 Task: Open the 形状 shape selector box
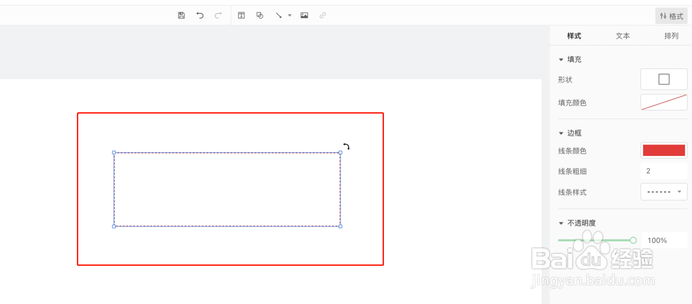pyautogui.click(x=664, y=80)
